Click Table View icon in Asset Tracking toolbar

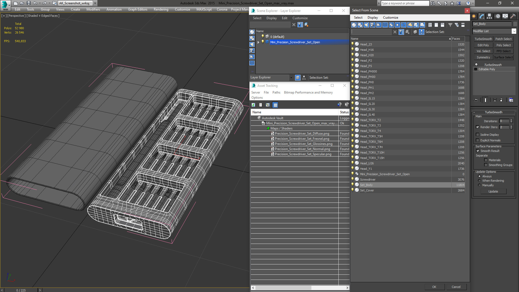coord(275,105)
